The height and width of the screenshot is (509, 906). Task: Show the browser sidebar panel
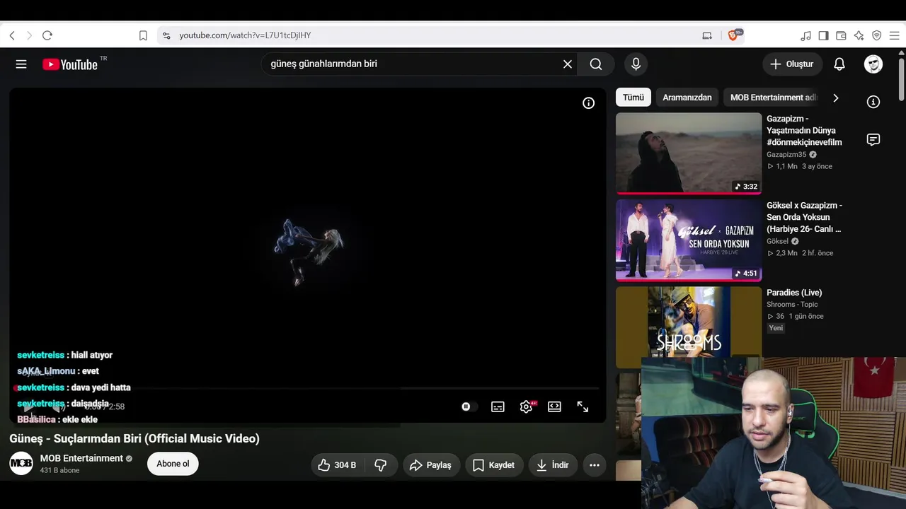point(823,35)
